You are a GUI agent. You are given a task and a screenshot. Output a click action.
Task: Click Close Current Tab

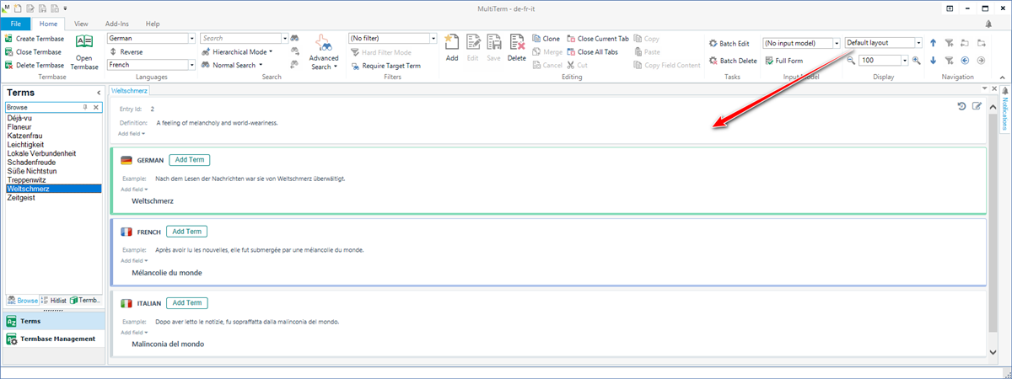[598, 39]
